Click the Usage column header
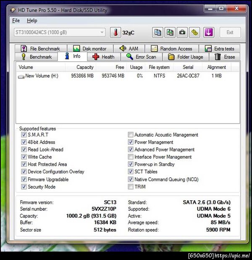Image resolution: width=252 pixels, height=260 pixels. click(136, 67)
